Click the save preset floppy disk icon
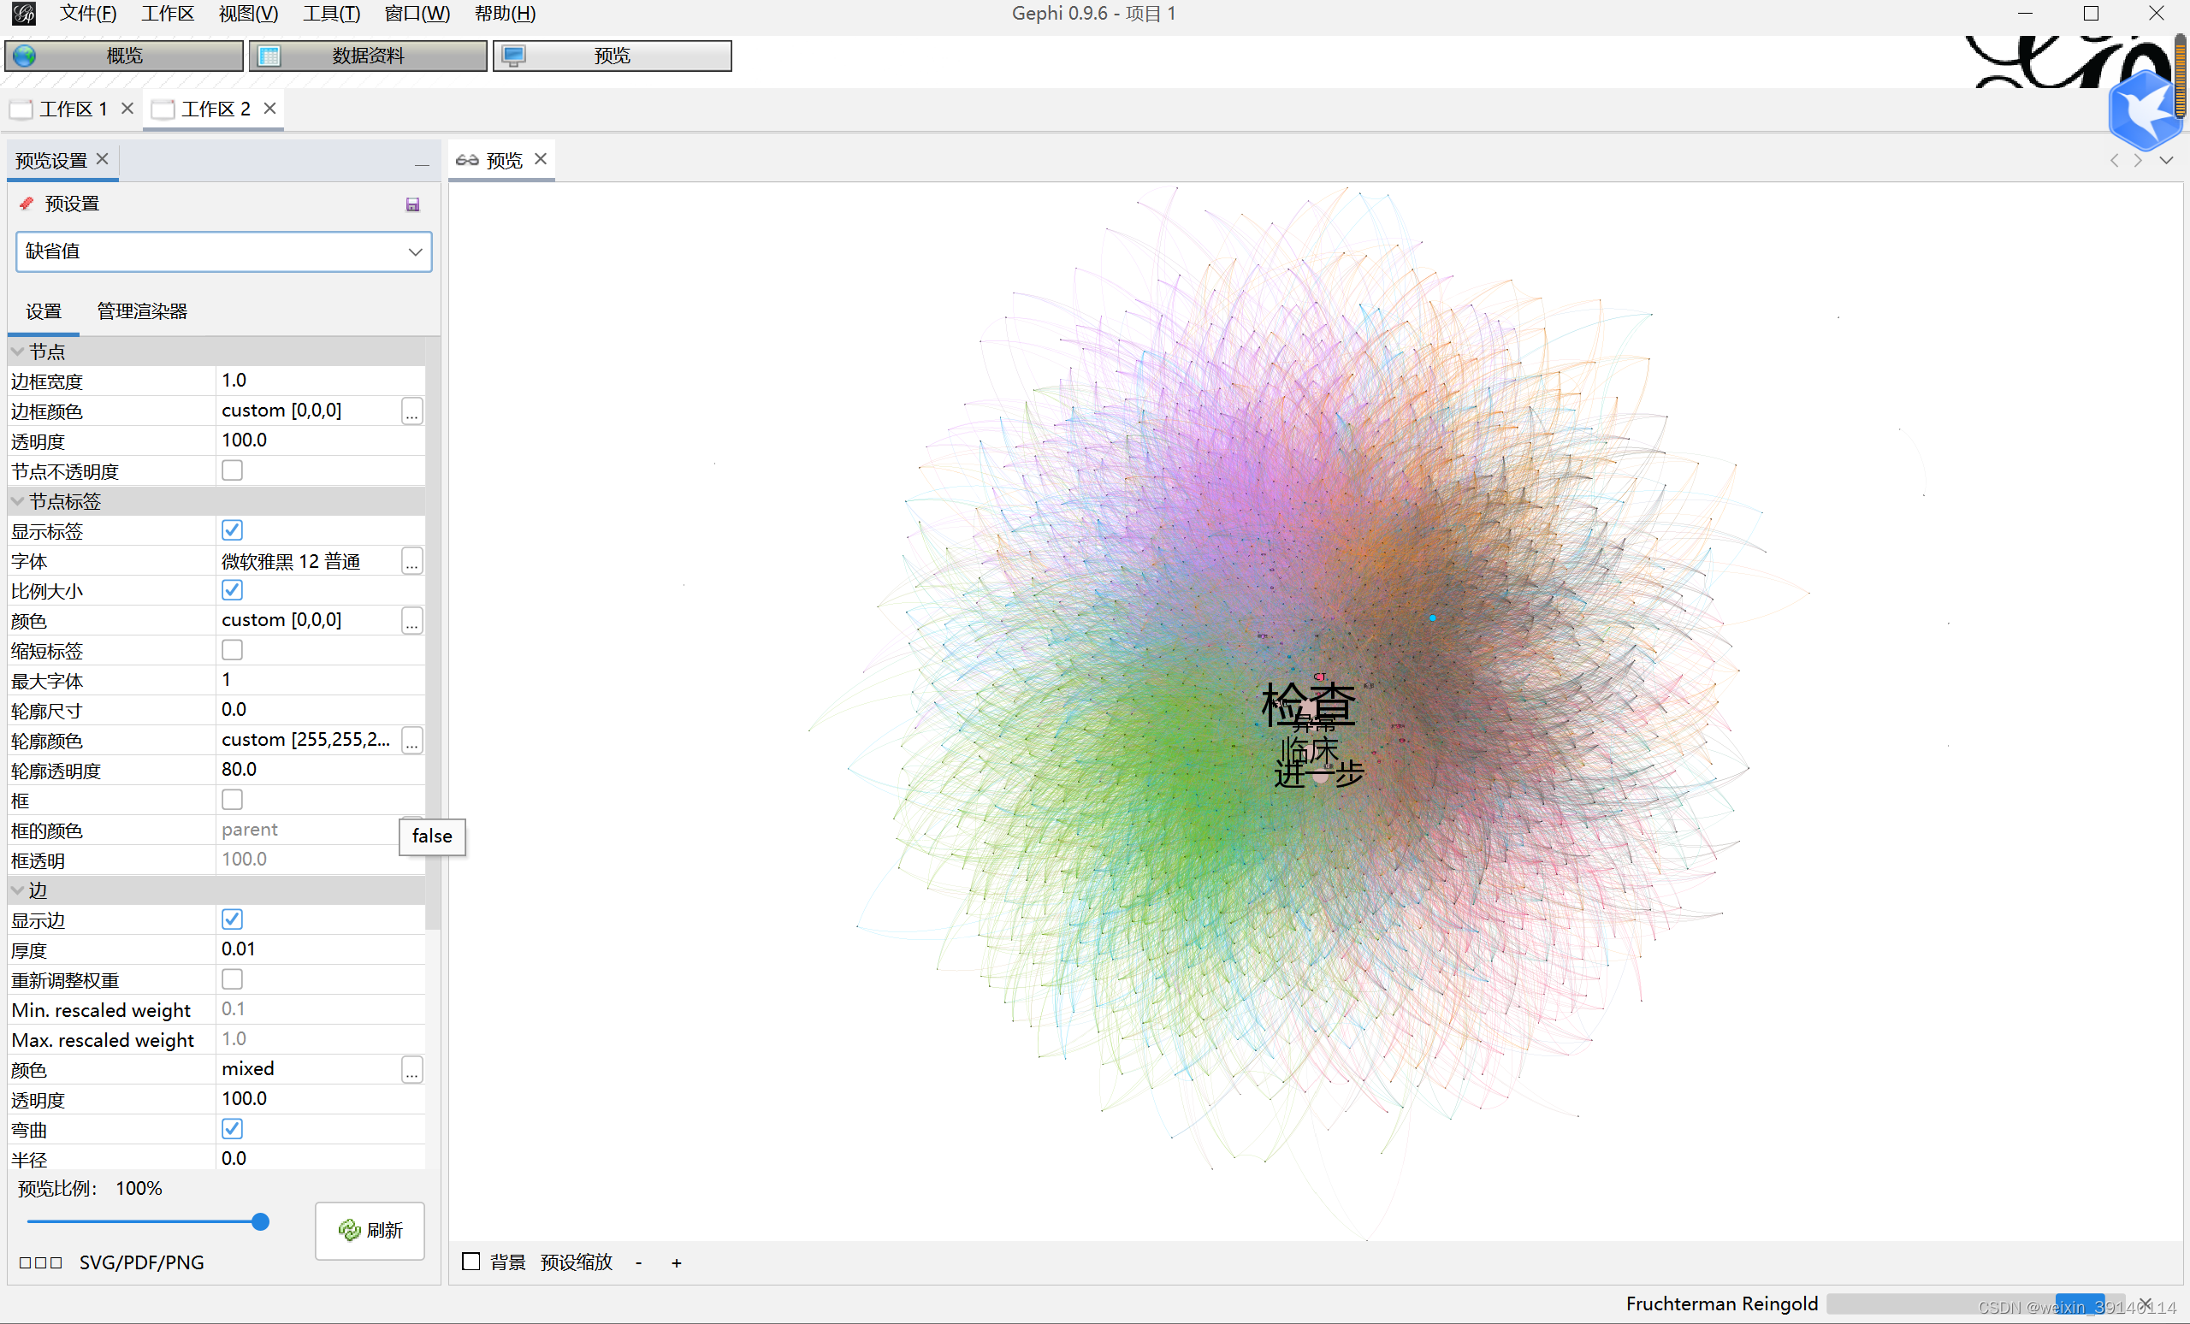This screenshot has height=1324, width=2190. (x=412, y=204)
